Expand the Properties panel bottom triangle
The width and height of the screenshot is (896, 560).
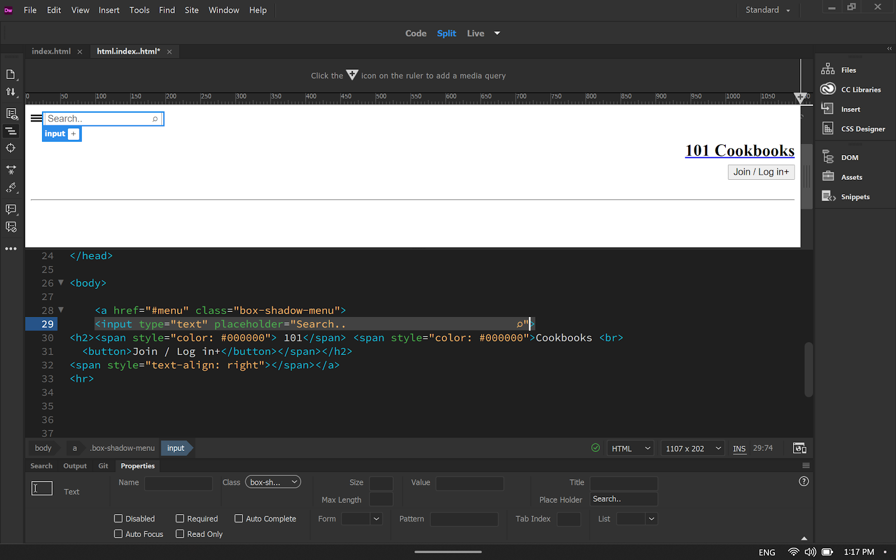click(804, 538)
